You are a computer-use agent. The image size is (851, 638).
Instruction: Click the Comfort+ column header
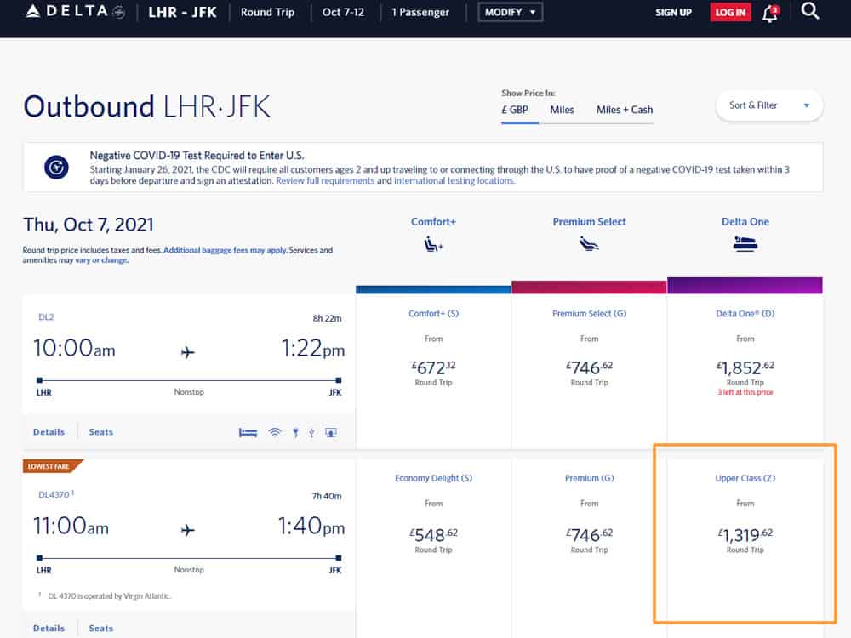(x=433, y=222)
